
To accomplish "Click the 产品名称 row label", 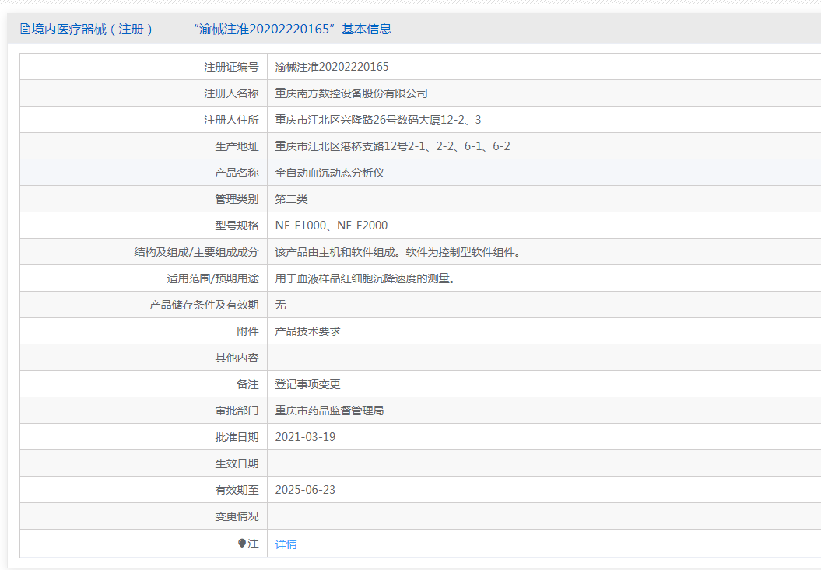I will tap(237, 173).
